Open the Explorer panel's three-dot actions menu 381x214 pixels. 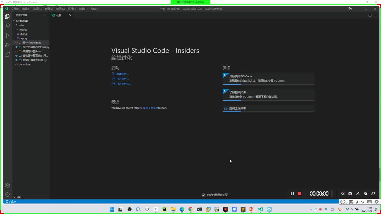pyautogui.click(x=45, y=15)
